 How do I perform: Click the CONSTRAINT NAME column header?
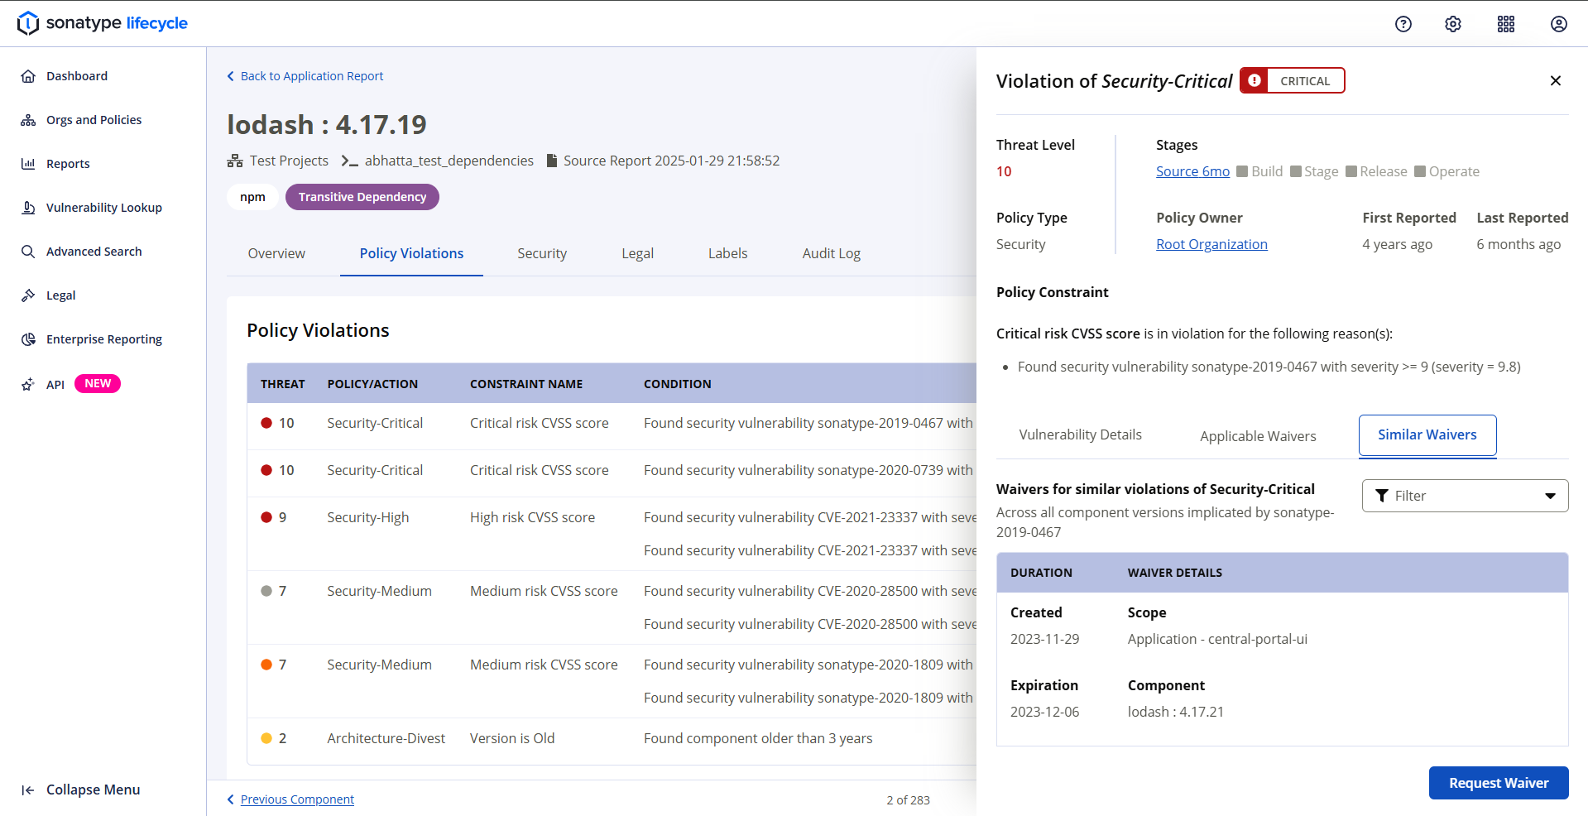(526, 384)
